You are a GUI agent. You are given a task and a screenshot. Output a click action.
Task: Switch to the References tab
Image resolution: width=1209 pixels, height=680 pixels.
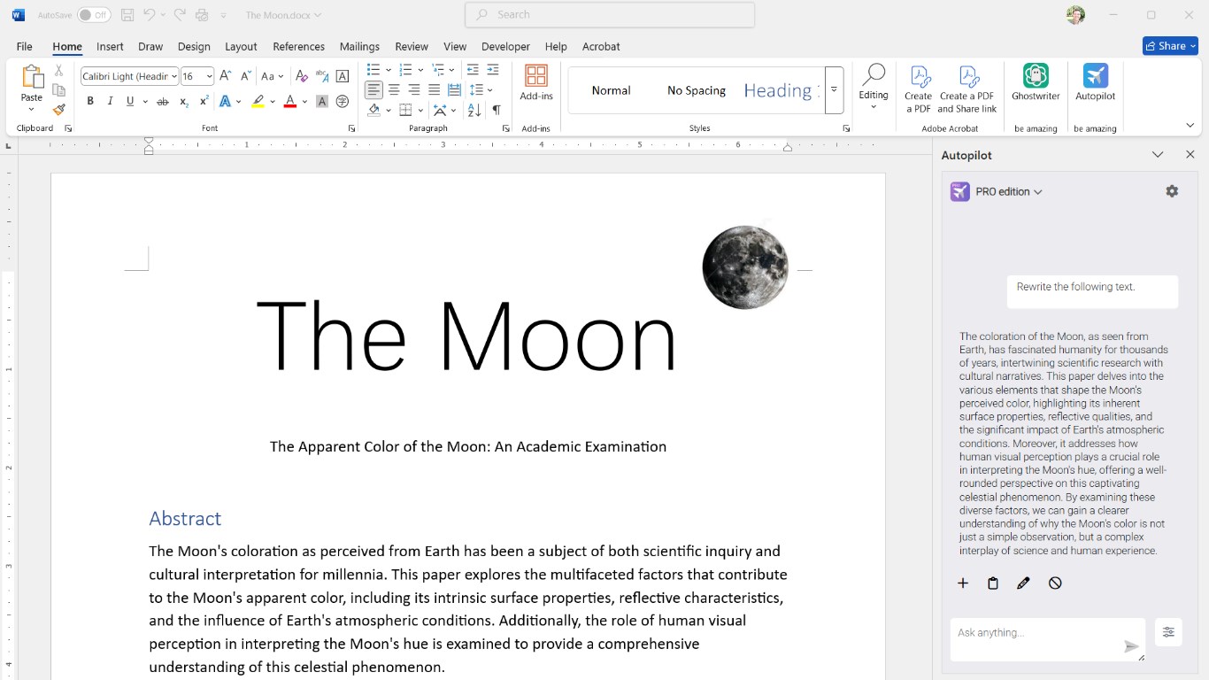coord(298,47)
